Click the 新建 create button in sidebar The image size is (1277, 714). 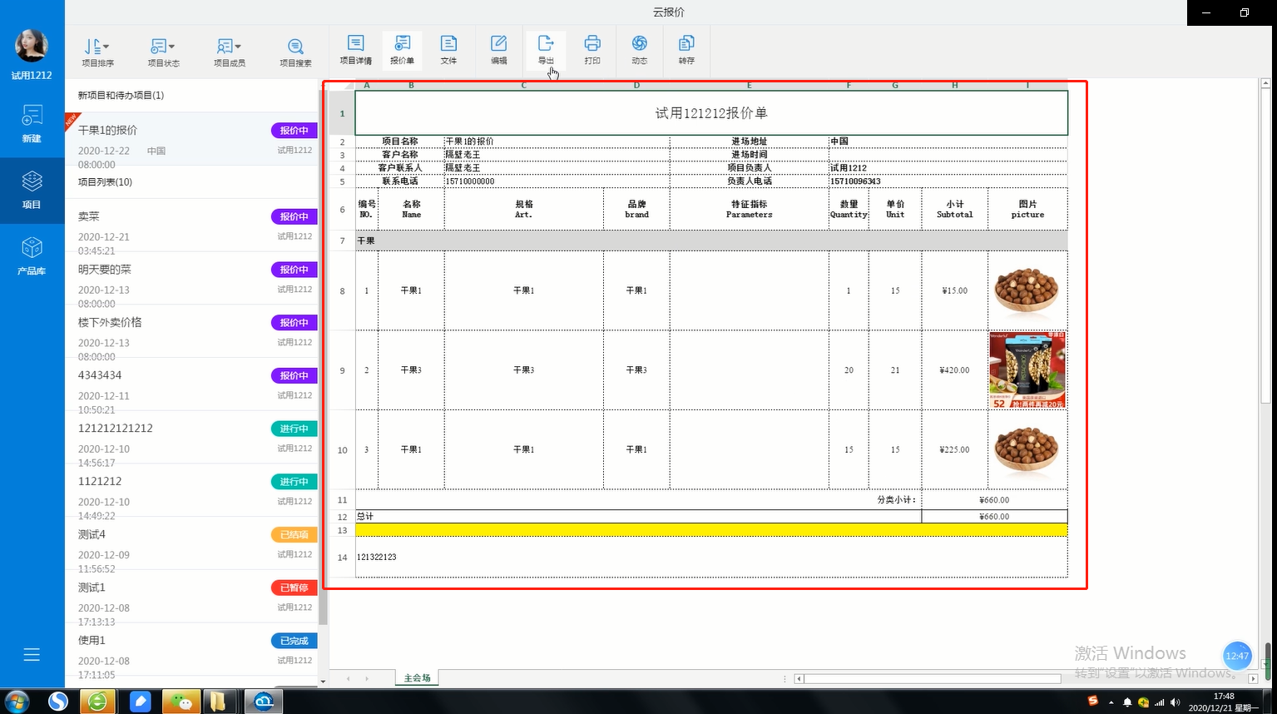[x=32, y=124]
